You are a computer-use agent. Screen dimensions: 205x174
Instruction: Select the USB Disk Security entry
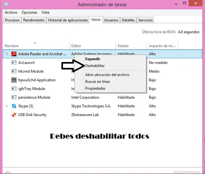[32, 115]
